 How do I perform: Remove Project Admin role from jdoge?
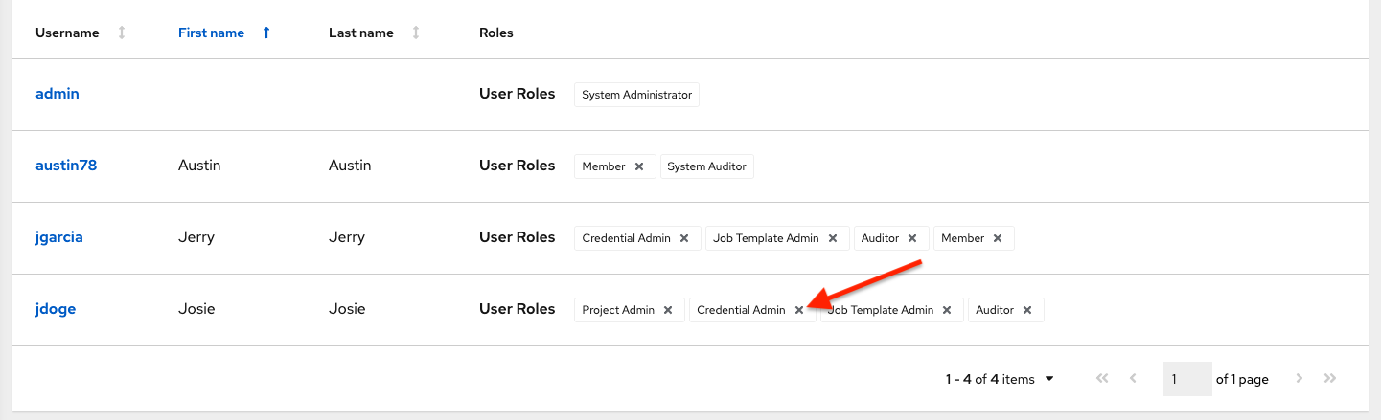(668, 310)
